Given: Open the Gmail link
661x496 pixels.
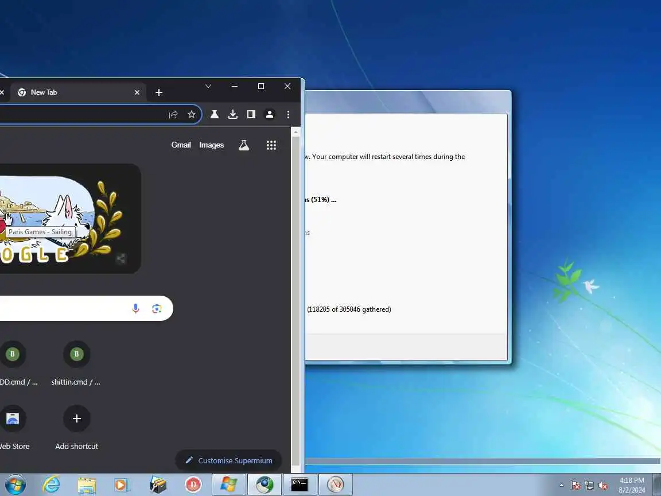Looking at the screenshot, I should (x=181, y=145).
